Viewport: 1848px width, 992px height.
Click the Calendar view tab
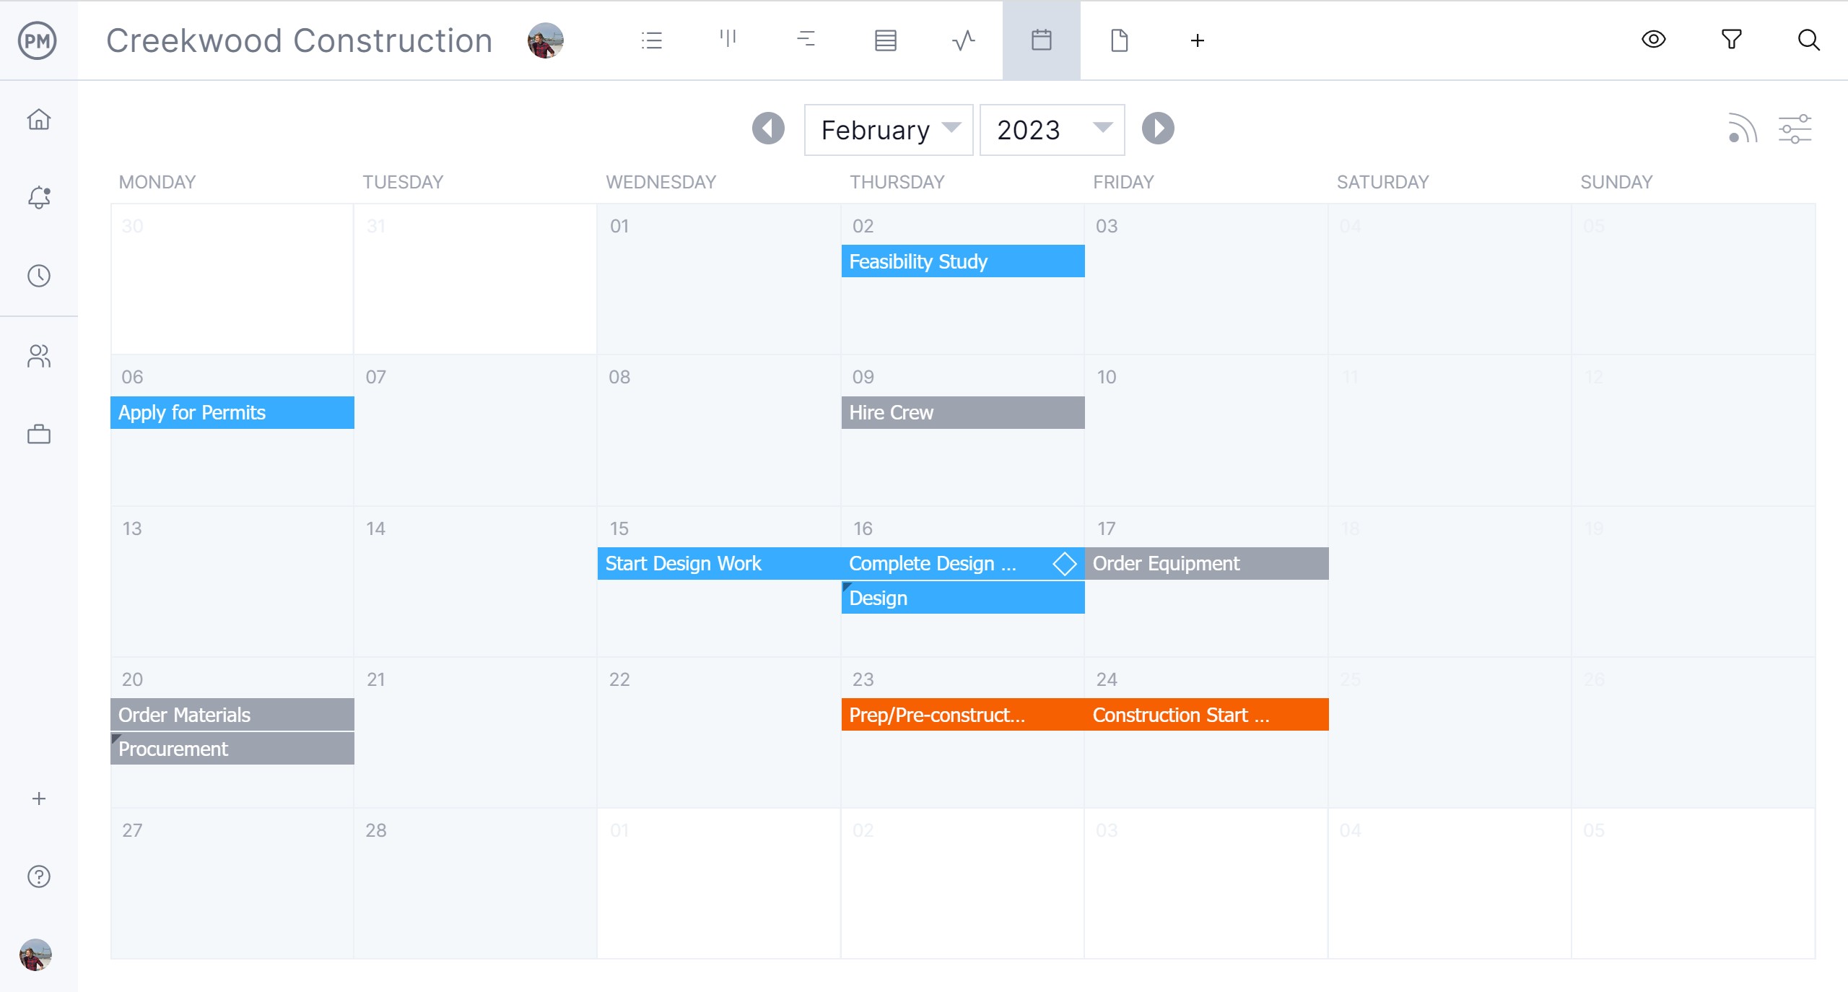point(1042,40)
